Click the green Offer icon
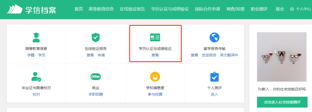Image resolution: width=312 pixels, height=112 pixels. pyautogui.click(x=96, y=77)
